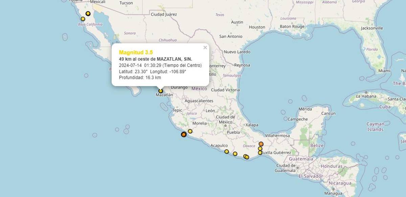Select the yellow marker southwest of Morelia
The width and height of the screenshot is (406, 197).
point(190,131)
